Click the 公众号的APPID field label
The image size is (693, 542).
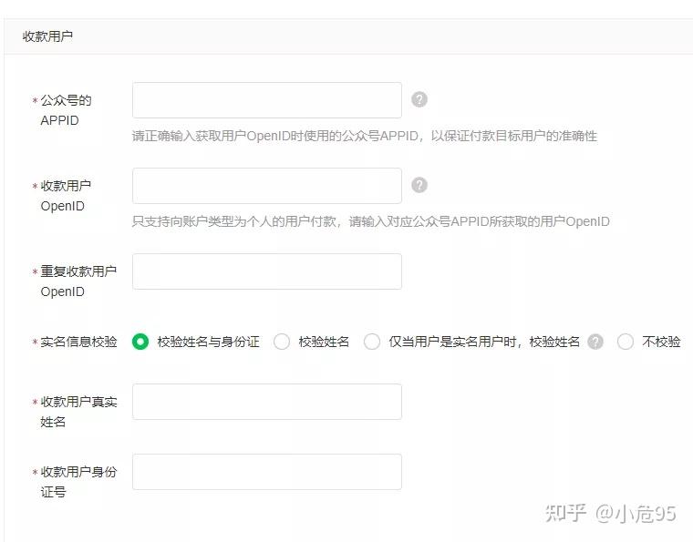point(66,110)
